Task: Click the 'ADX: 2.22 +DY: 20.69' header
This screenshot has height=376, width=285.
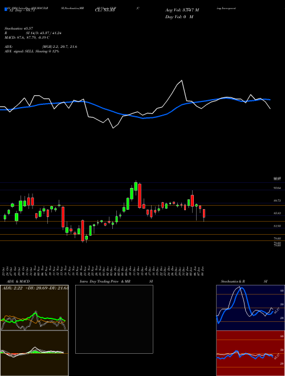Action: pyautogui.click(x=35, y=288)
